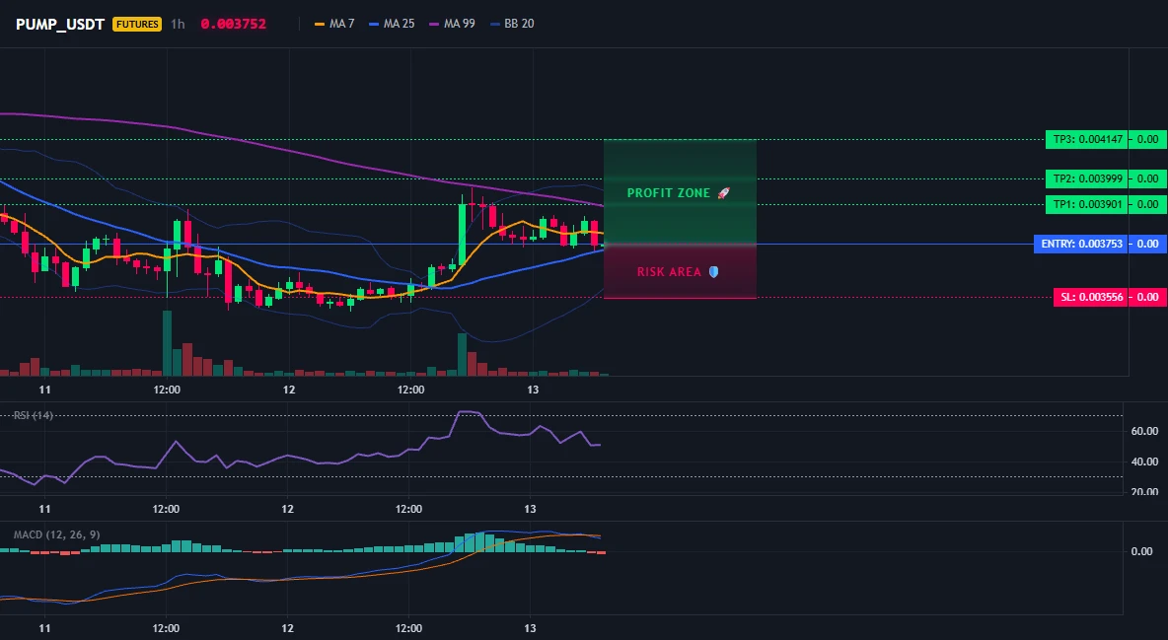This screenshot has width=1168, height=640.
Task: Click the TP3: 0.004147 price label
Action: point(1087,139)
